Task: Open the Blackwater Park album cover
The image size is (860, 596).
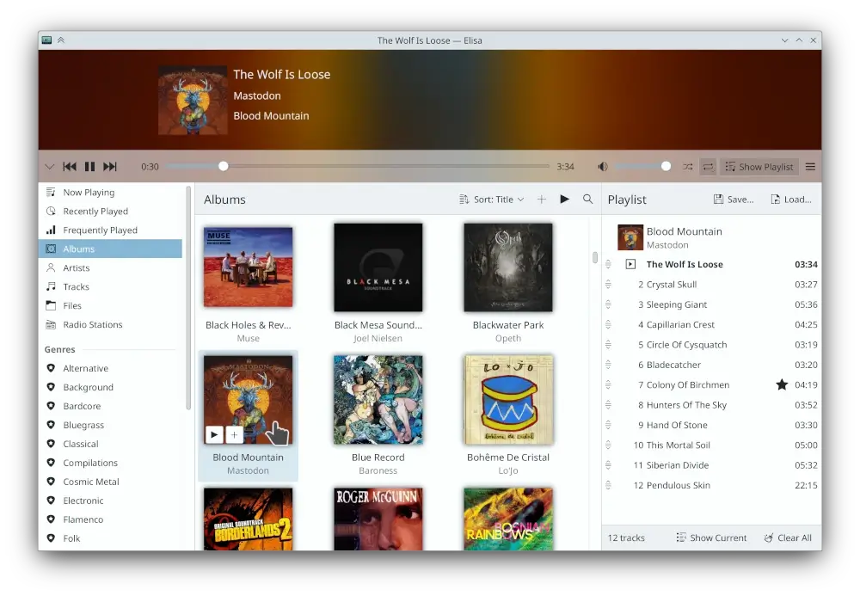Action: tap(508, 267)
